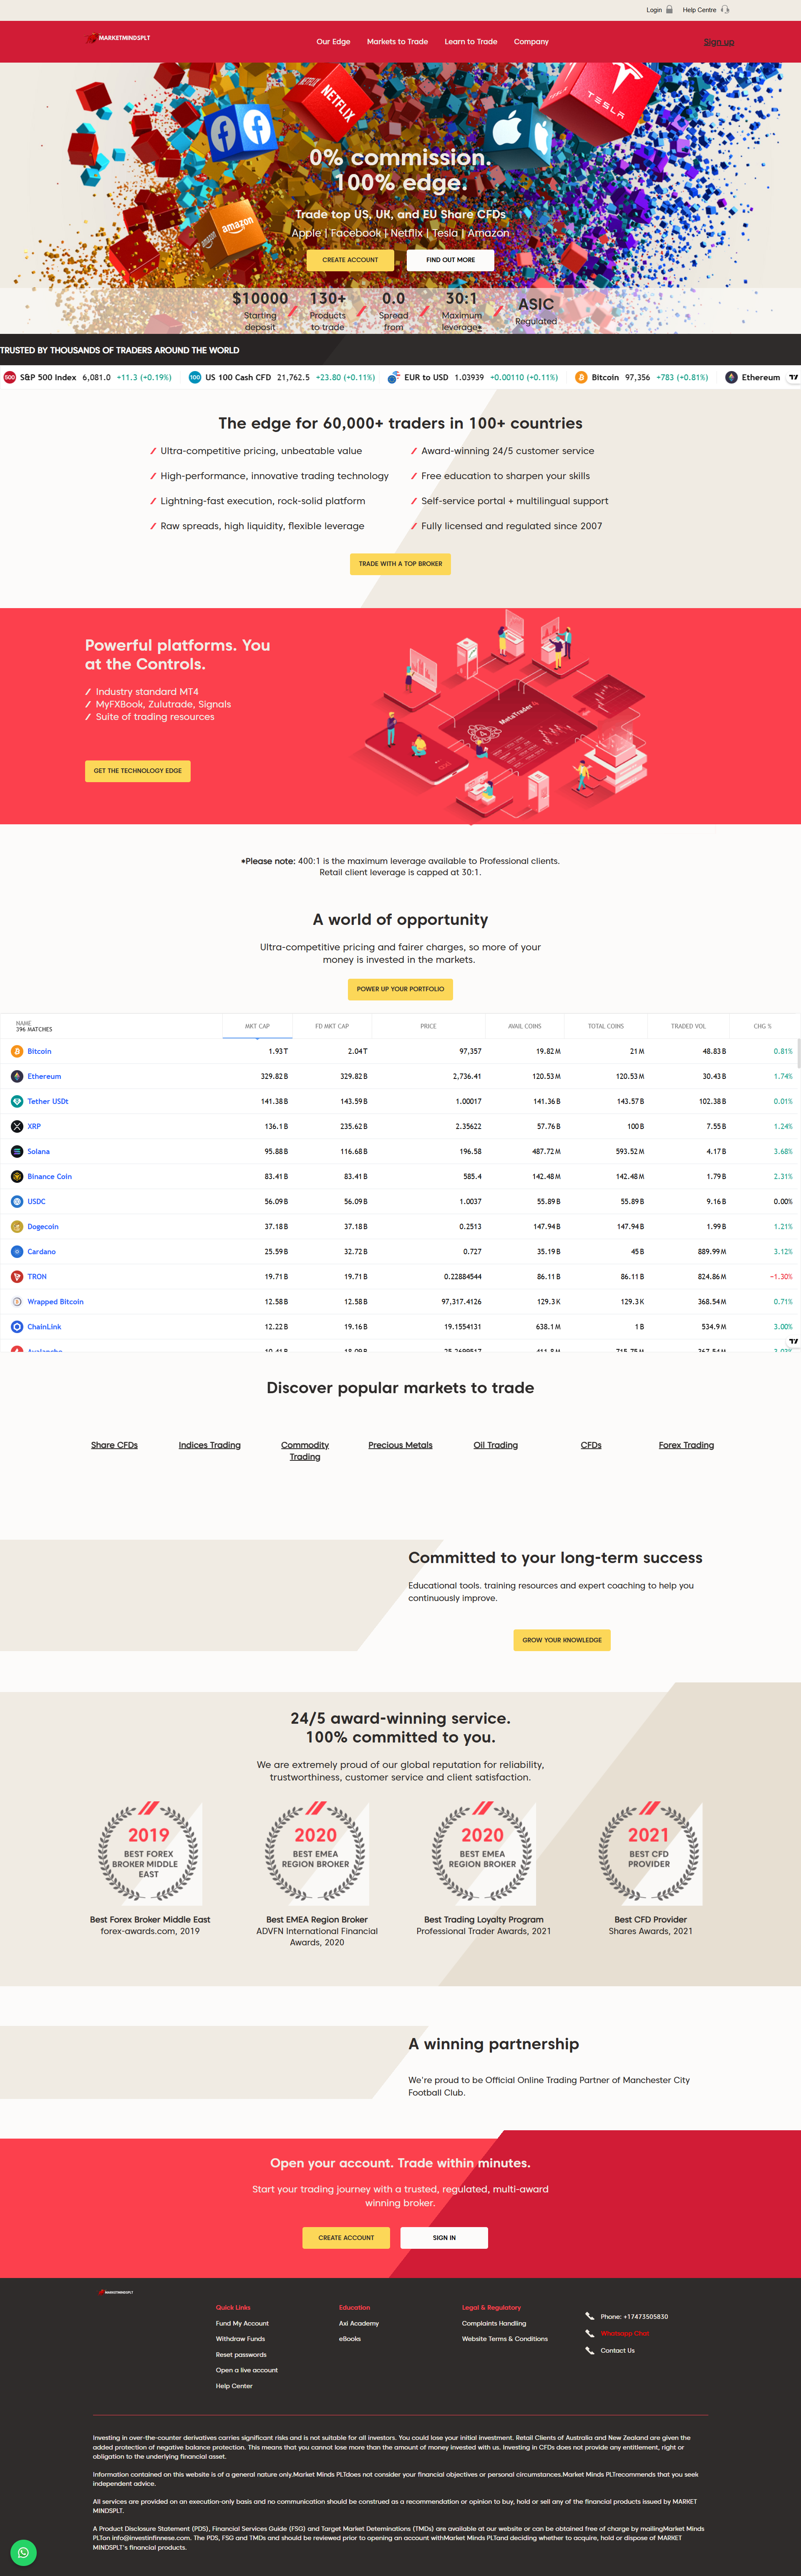Click the Solana name in crypto table
This screenshot has height=2576, width=801.
pos(38,1151)
